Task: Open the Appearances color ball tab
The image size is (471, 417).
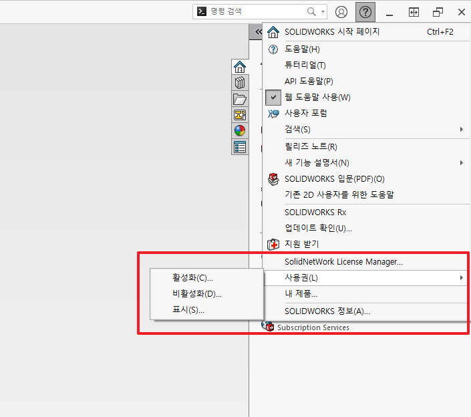Action: pos(240,131)
